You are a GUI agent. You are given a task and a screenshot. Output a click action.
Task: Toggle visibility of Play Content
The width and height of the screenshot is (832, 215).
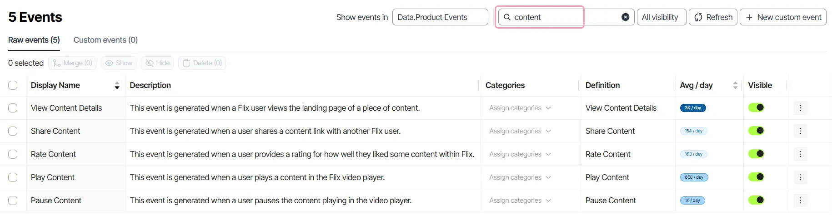point(756,177)
